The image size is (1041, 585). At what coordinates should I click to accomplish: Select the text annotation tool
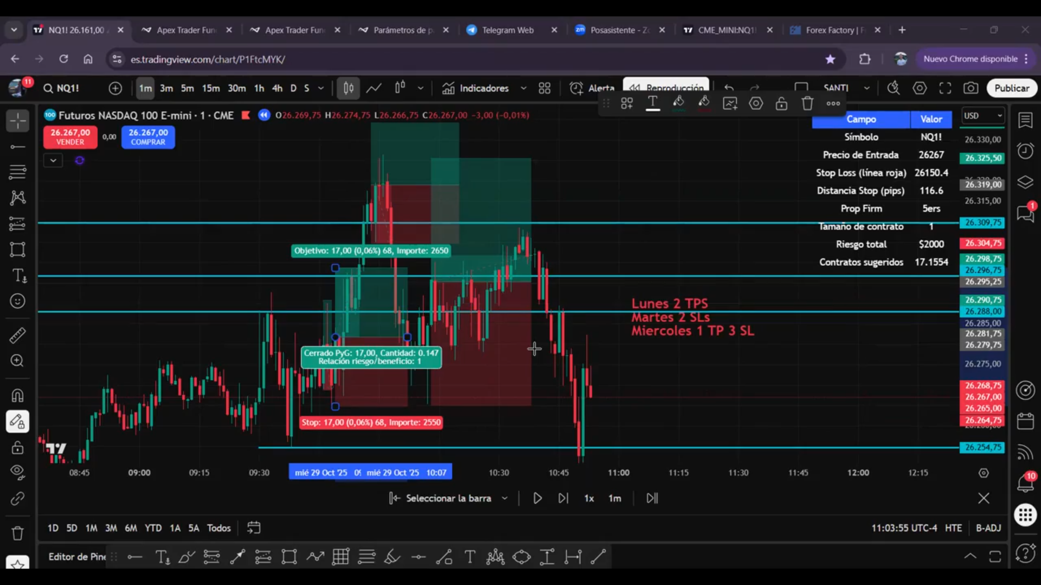(x=18, y=276)
